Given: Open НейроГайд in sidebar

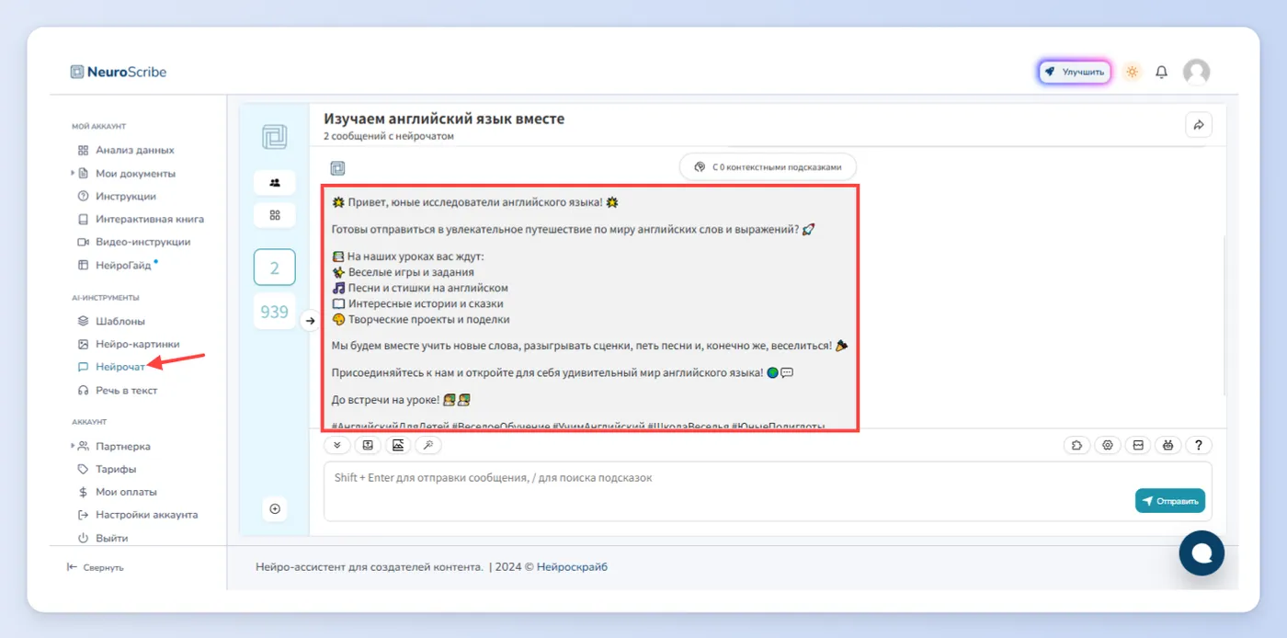Looking at the screenshot, I should (122, 266).
